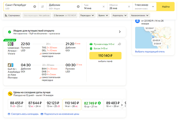Swap origin and destination cities
This screenshot has height=121, width=178.
pos(42,7)
